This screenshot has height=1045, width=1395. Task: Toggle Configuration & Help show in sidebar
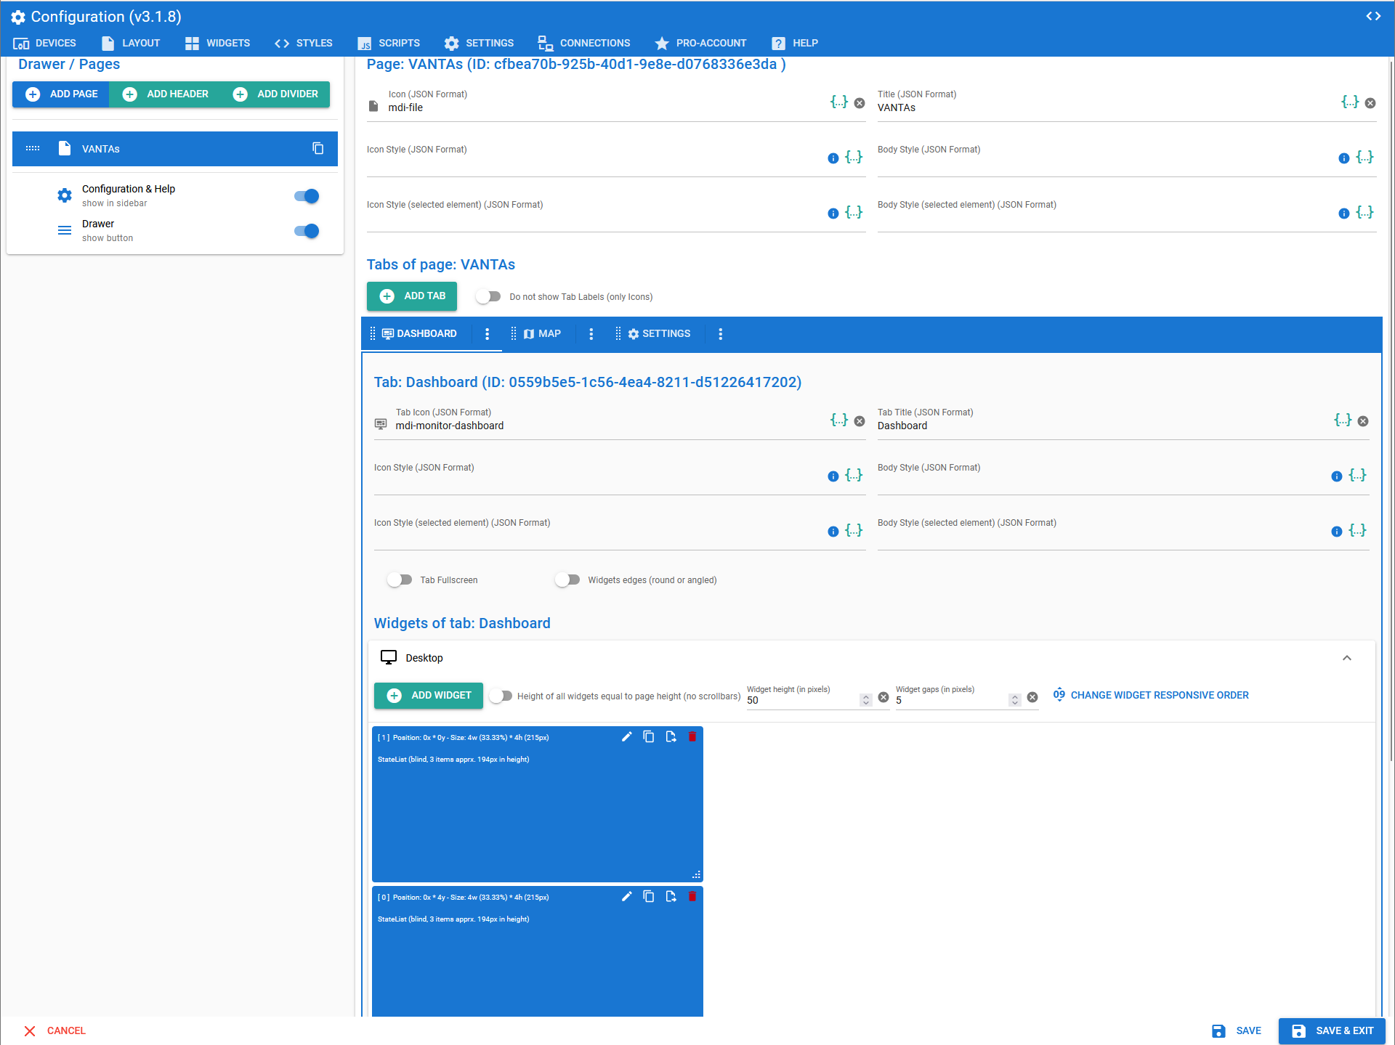[x=307, y=196]
